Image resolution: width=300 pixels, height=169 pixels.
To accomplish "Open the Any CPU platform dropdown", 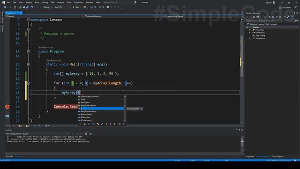I will click(62, 7).
